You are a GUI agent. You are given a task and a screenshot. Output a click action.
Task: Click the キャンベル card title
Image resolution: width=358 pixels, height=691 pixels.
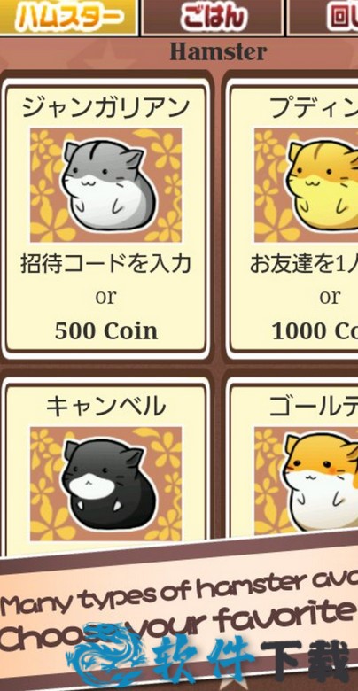105,407
